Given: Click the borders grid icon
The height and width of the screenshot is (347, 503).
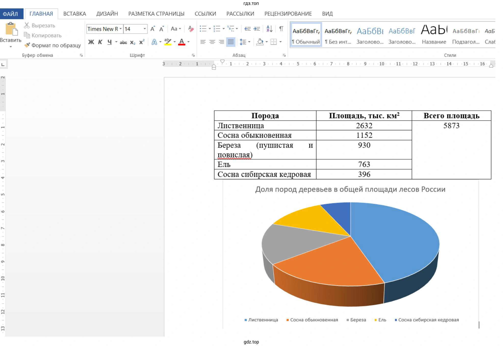Looking at the screenshot, I should click(x=274, y=42).
